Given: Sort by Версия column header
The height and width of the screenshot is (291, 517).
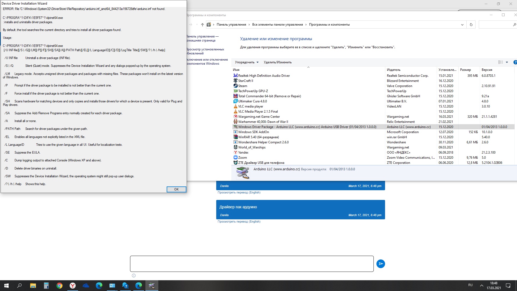Looking at the screenshot, I should [497, 70].
